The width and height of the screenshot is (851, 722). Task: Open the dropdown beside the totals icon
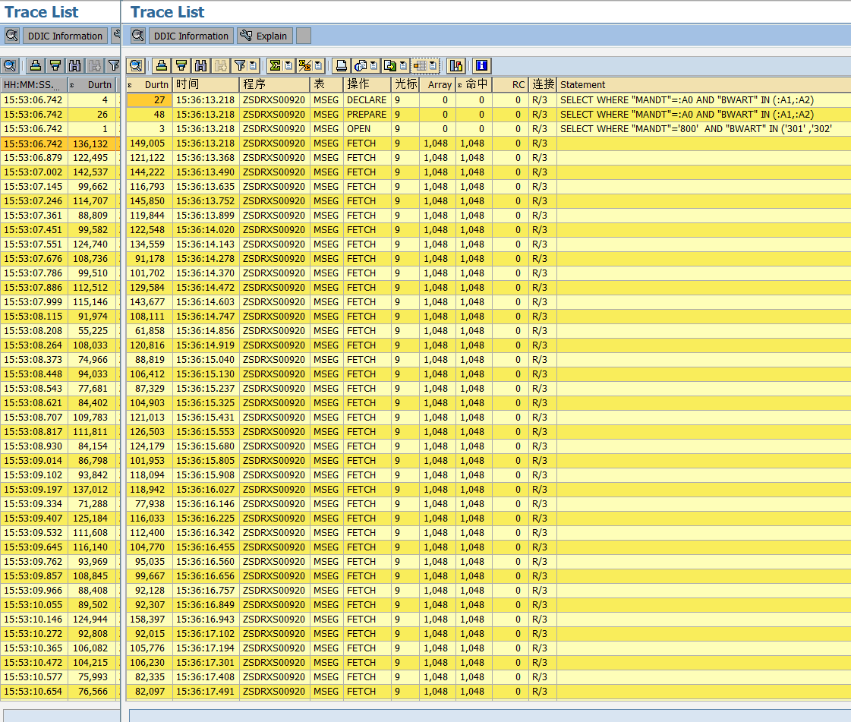288,66
